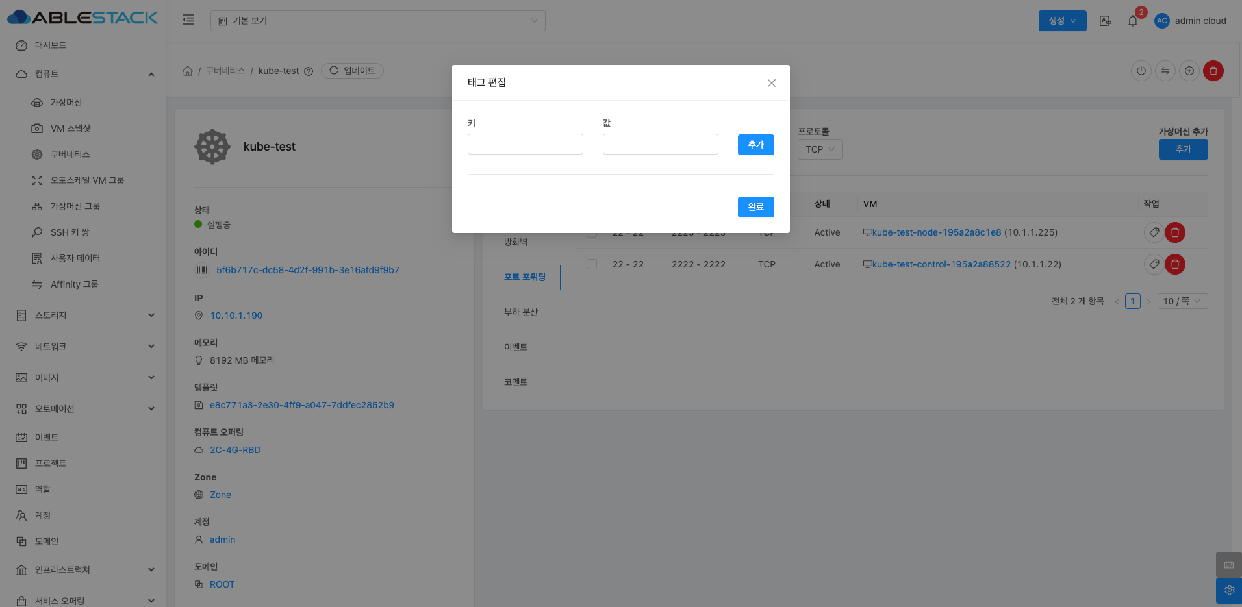1242x607 pixels.
Task: Click the blue settings gear icon
Action: 1229,591
